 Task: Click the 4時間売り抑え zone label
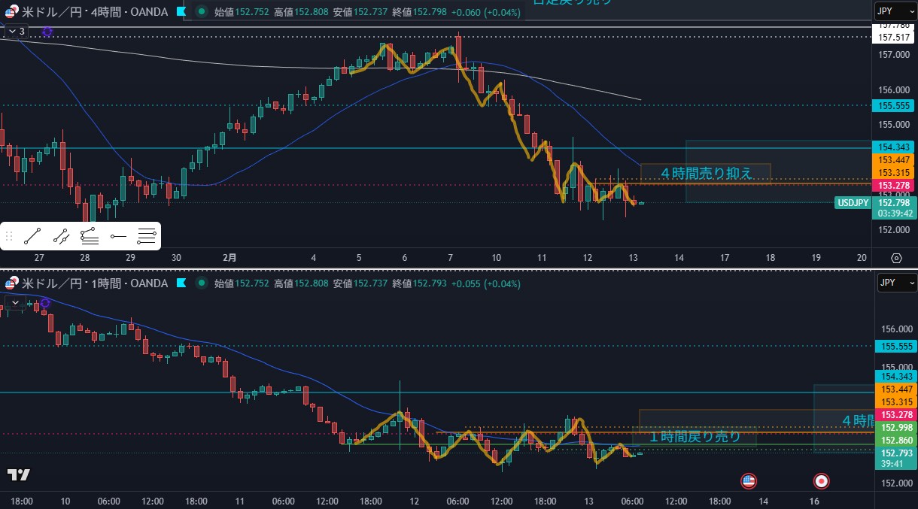pyautogui.click(x=706, y=174)
